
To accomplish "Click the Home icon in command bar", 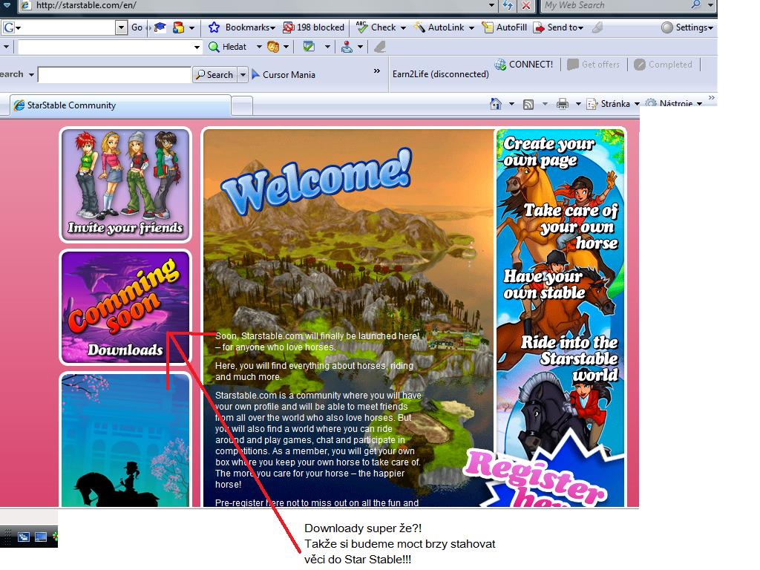I will click(x=495, y=103).
